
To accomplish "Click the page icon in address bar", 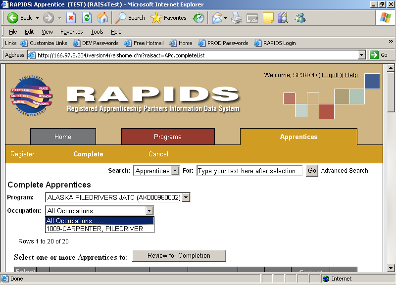I will click(32, 55).
